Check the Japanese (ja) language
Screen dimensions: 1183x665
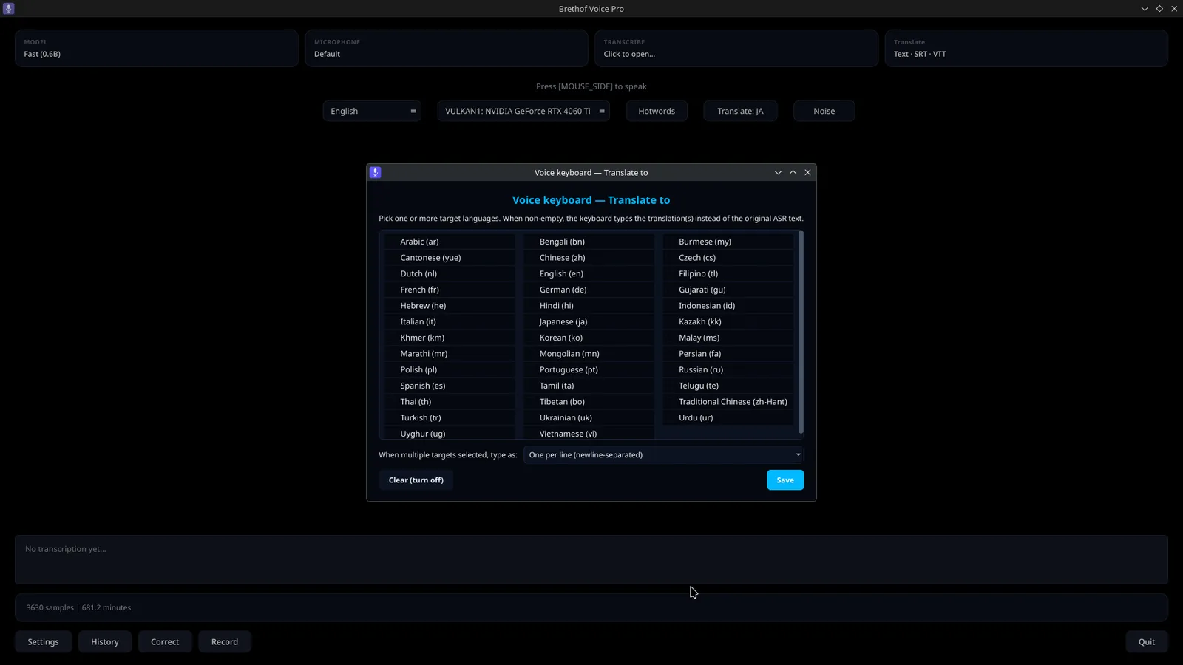589,321
